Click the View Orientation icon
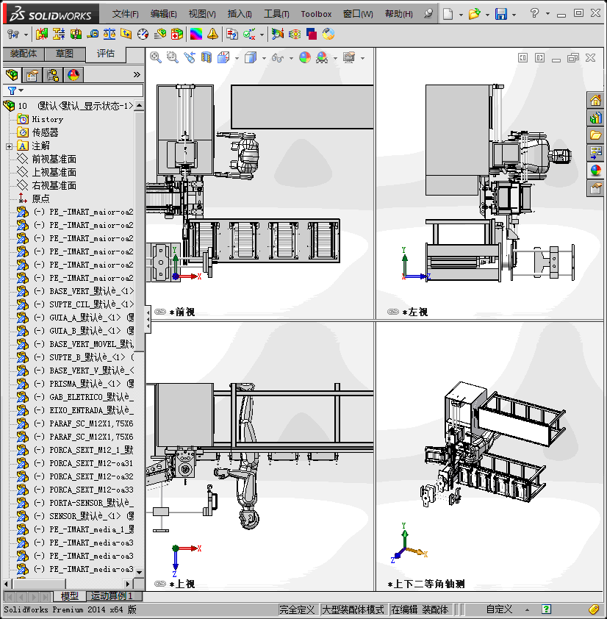607x619 pixels. tap(223, 57)
